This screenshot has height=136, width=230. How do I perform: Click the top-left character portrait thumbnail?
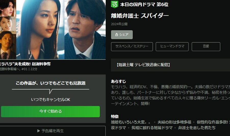coord(8,8)
